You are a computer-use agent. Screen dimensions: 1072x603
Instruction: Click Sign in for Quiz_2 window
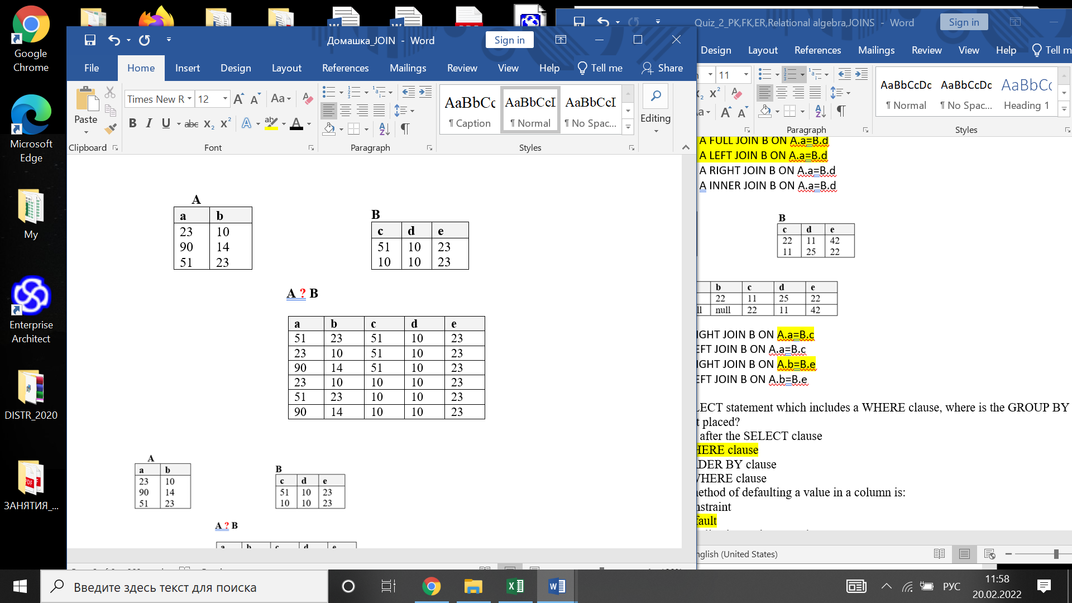click(x=964, y=22)
